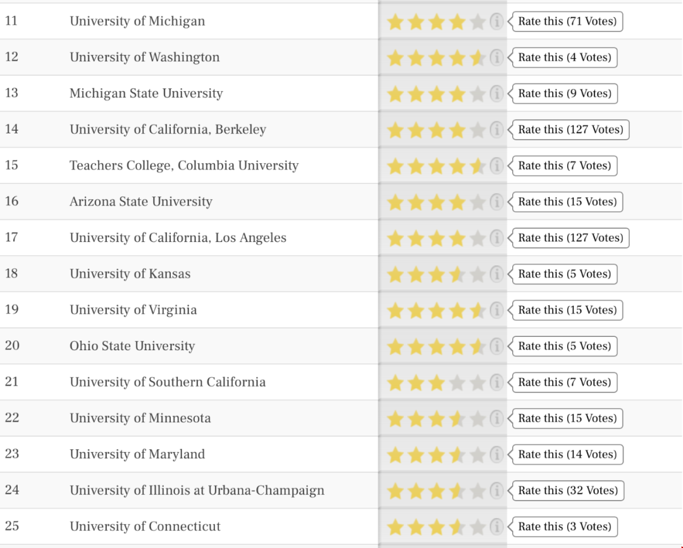Viewport: 683px width, 548px height.
Task: Rate University of Southern California four stars
Action: 457,382
